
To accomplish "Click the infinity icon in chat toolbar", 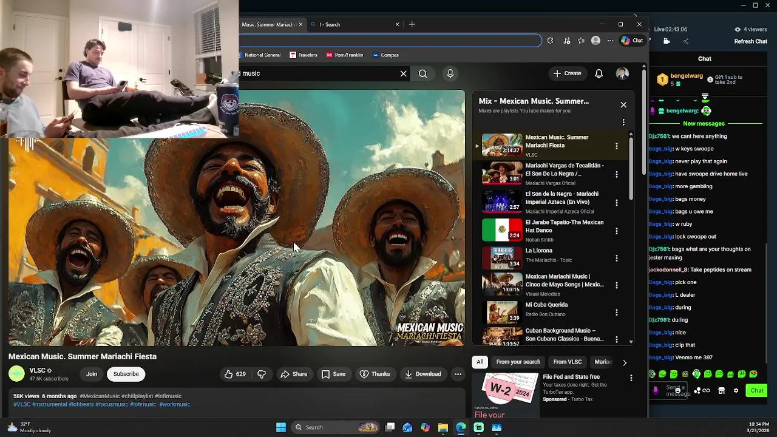I will tap(706, 391).
